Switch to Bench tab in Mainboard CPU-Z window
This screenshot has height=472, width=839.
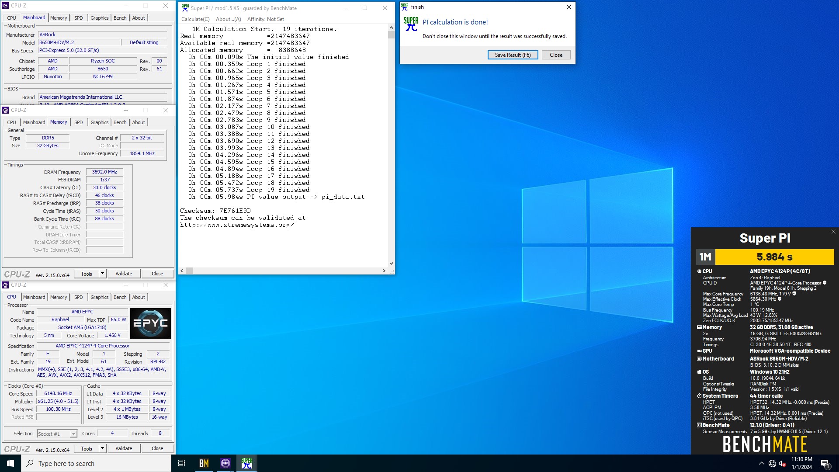(120, 18)
